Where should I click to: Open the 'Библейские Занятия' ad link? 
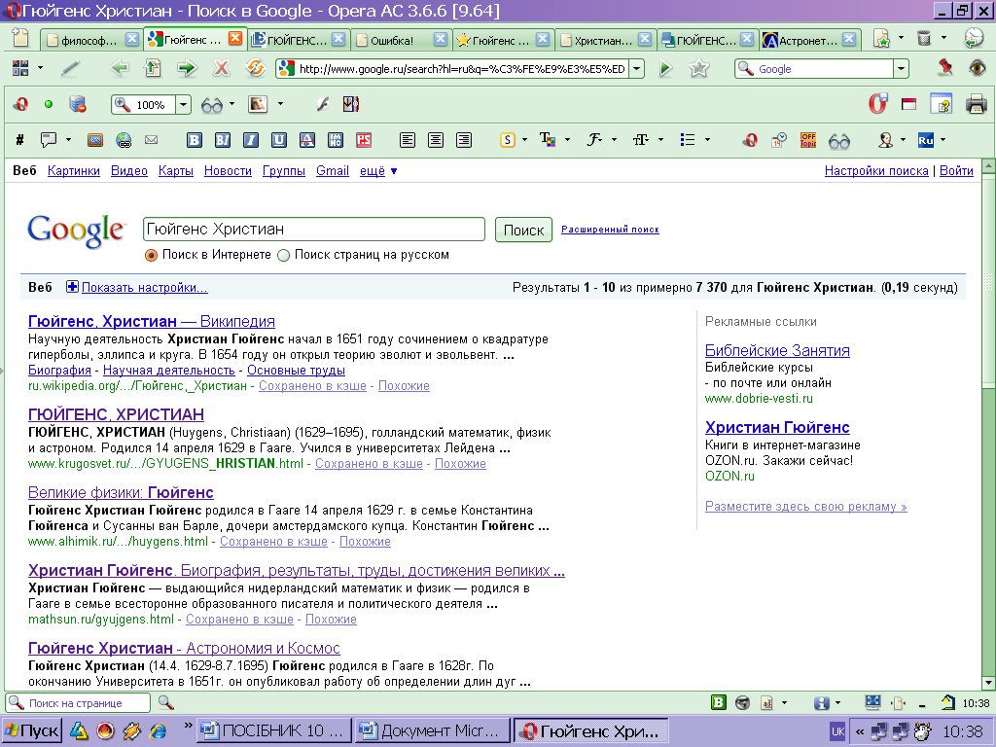(777, 350)
